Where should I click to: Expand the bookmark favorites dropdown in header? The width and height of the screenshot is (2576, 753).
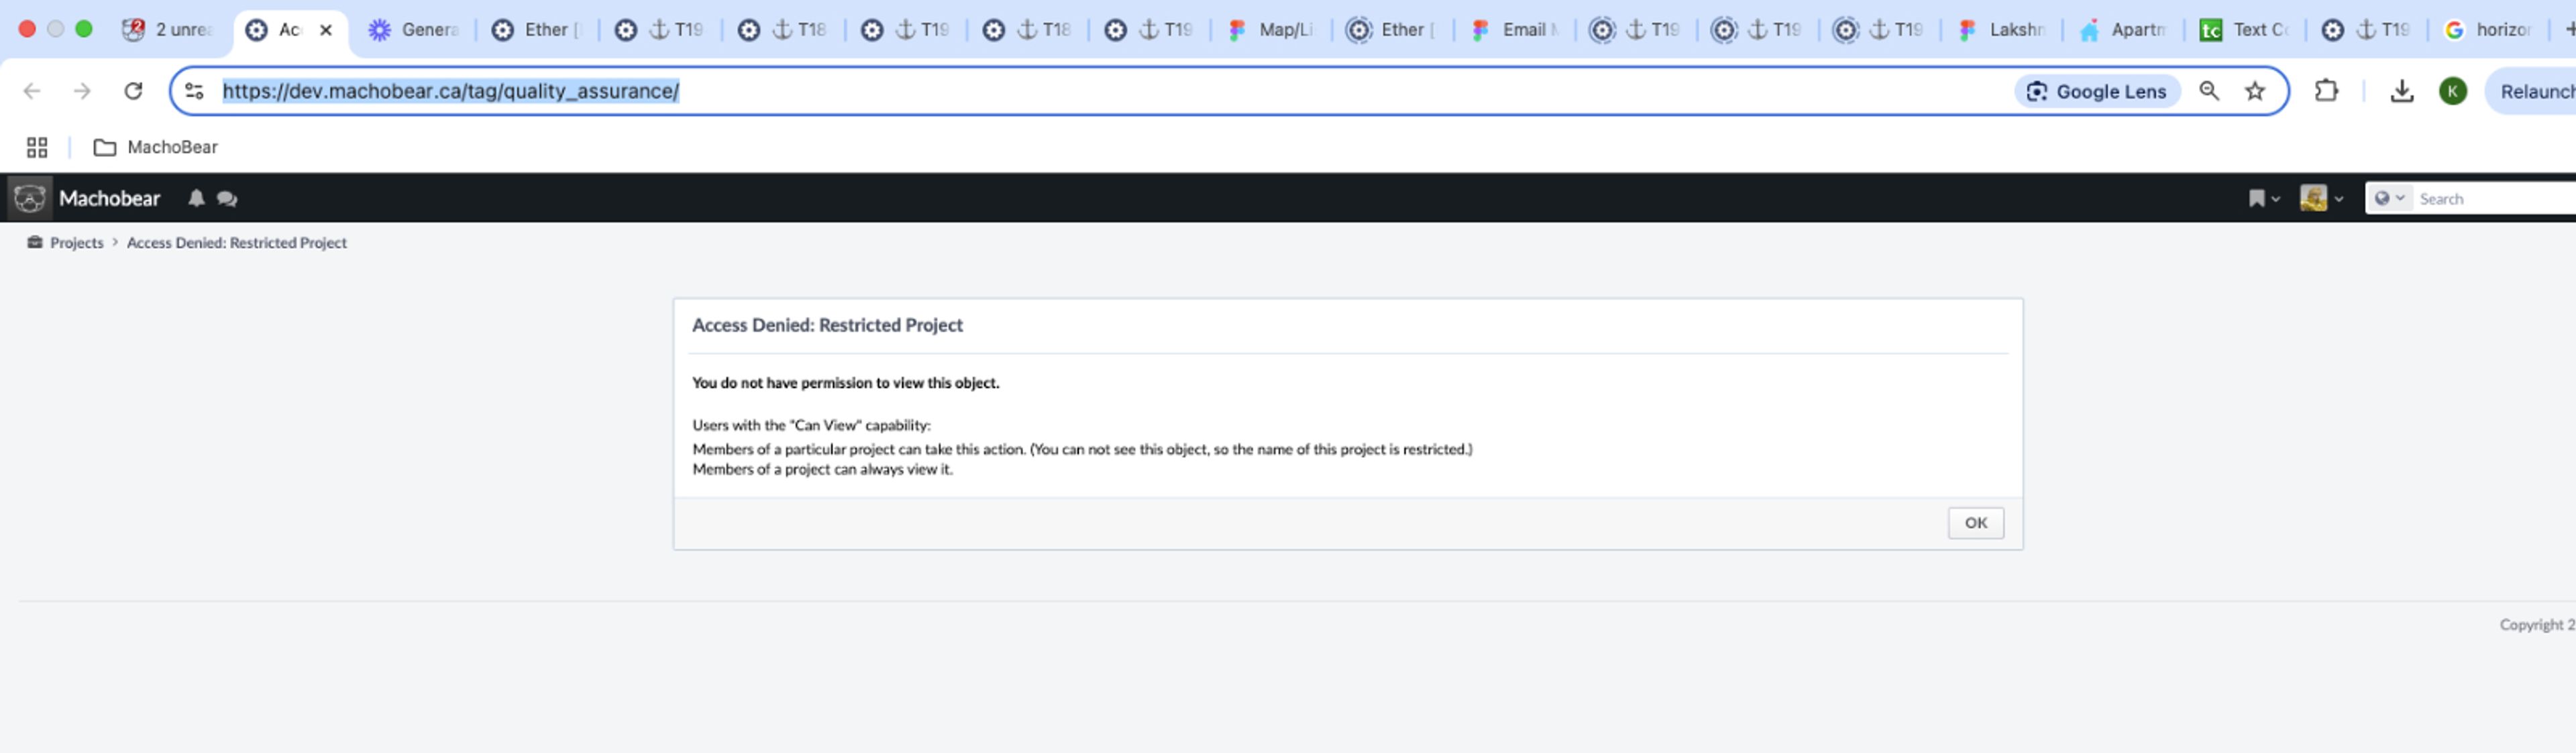pyautogui.click(x=2263, y=199)
